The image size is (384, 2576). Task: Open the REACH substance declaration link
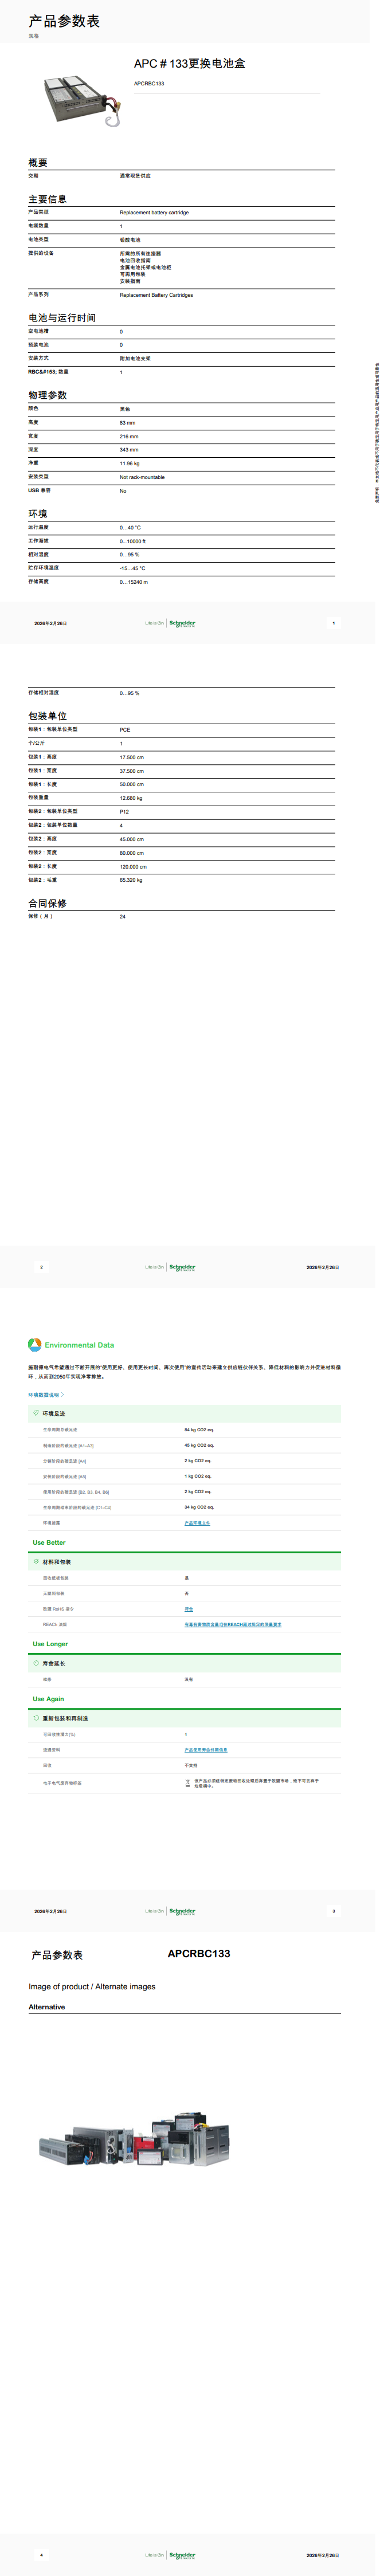coord(232,1624)
